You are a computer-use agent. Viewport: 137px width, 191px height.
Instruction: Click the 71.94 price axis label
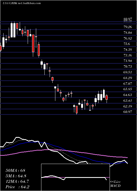pos(128,61)
